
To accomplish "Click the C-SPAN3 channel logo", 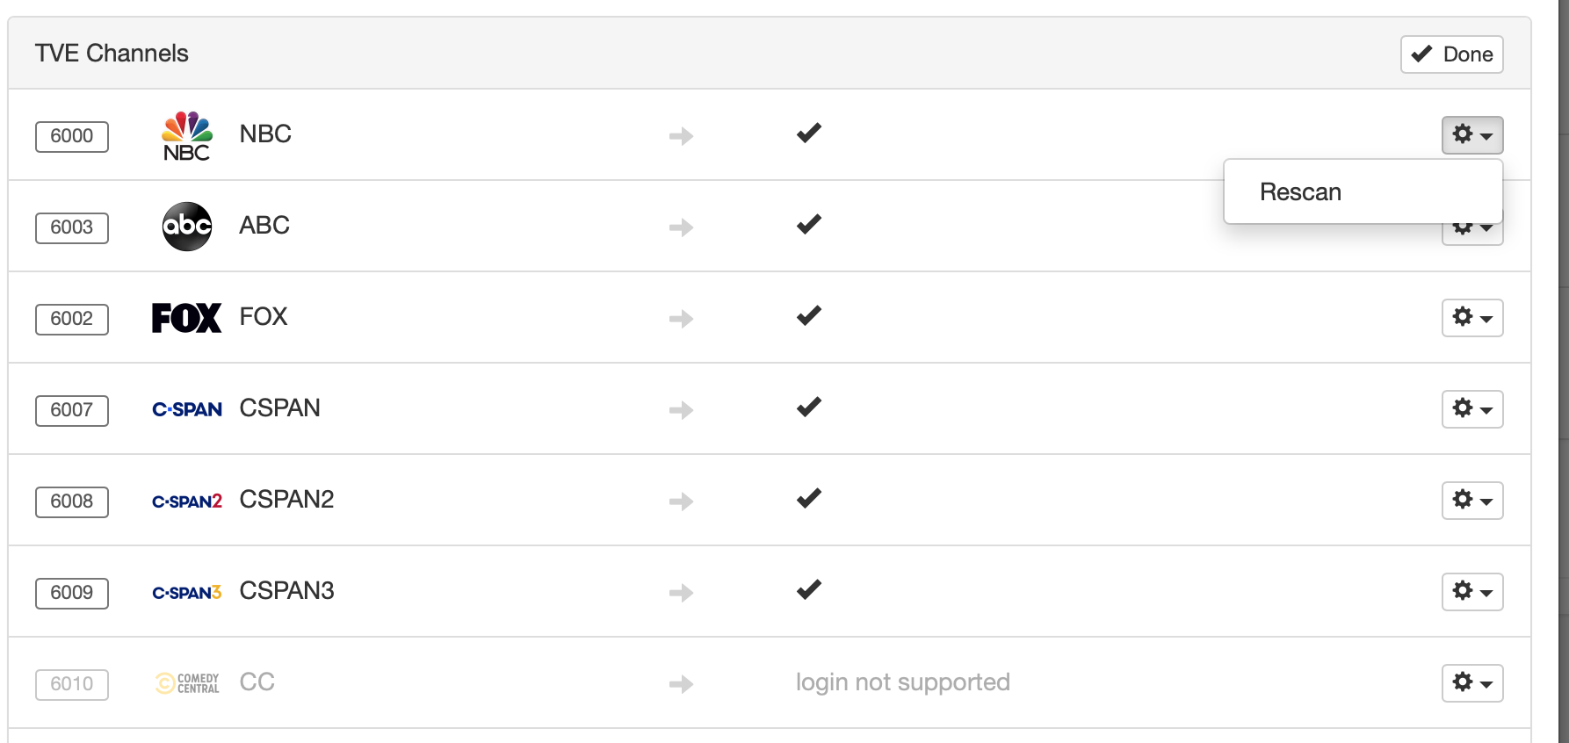I will click(x=187, y=593).
